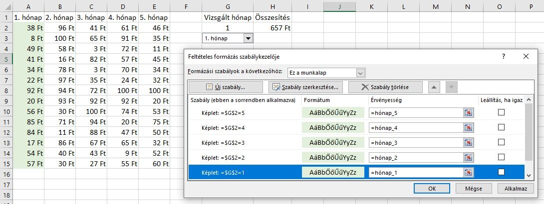Click the '=hónap_3' range input field
This screenshot has height=204, width=544.
[x=416, y=142]
